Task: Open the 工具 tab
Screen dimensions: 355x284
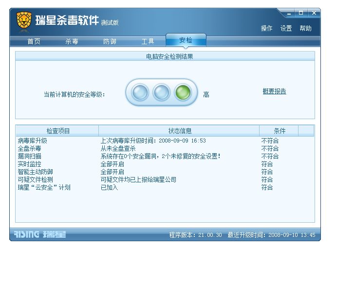Action: (x=148, y=41)
